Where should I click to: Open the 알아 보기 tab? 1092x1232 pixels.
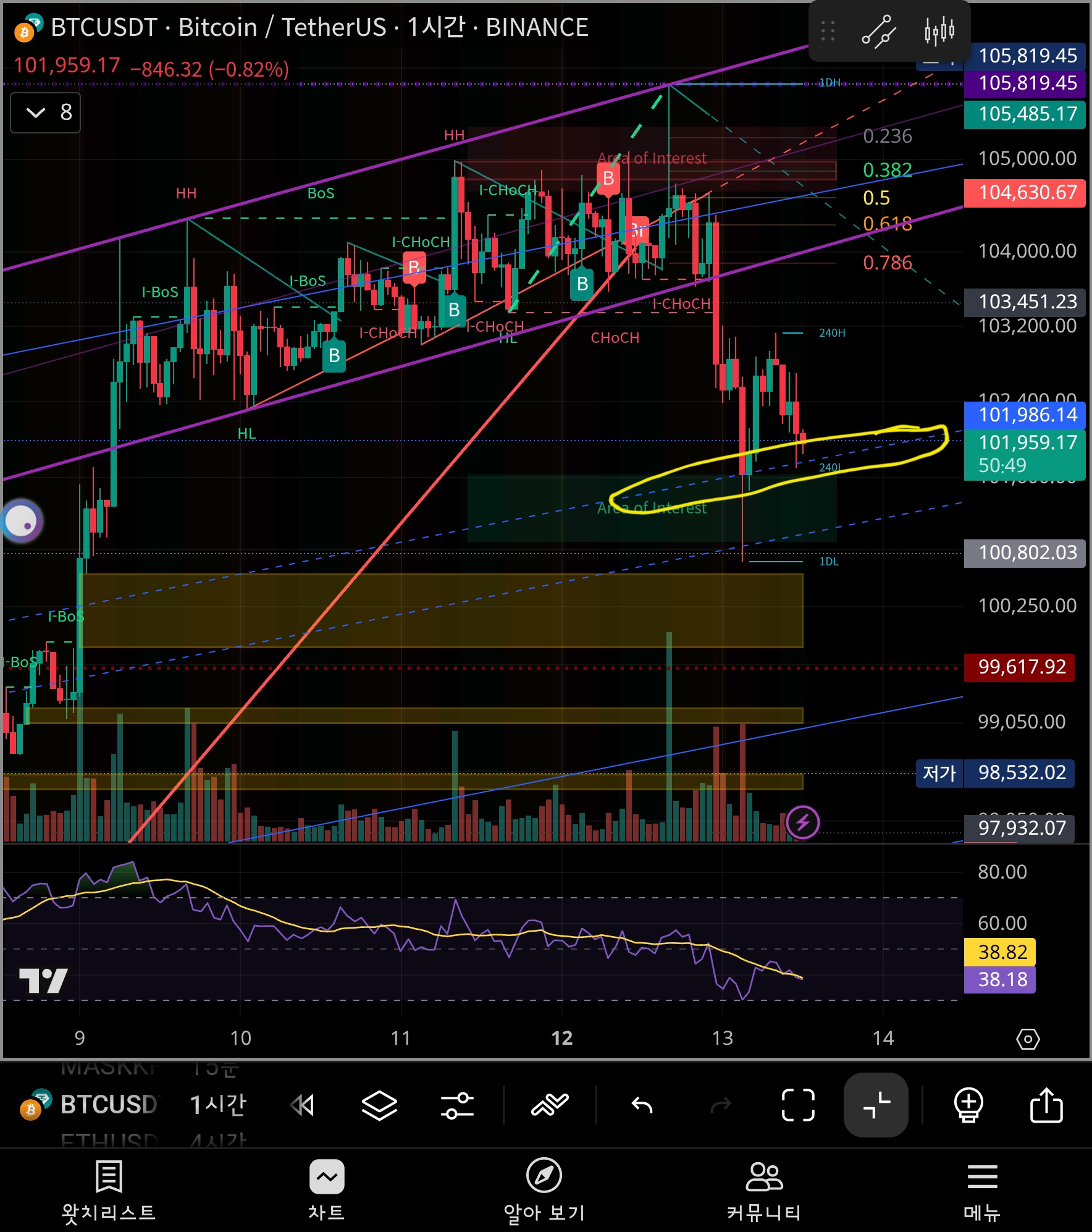[x=544, y=1190]
